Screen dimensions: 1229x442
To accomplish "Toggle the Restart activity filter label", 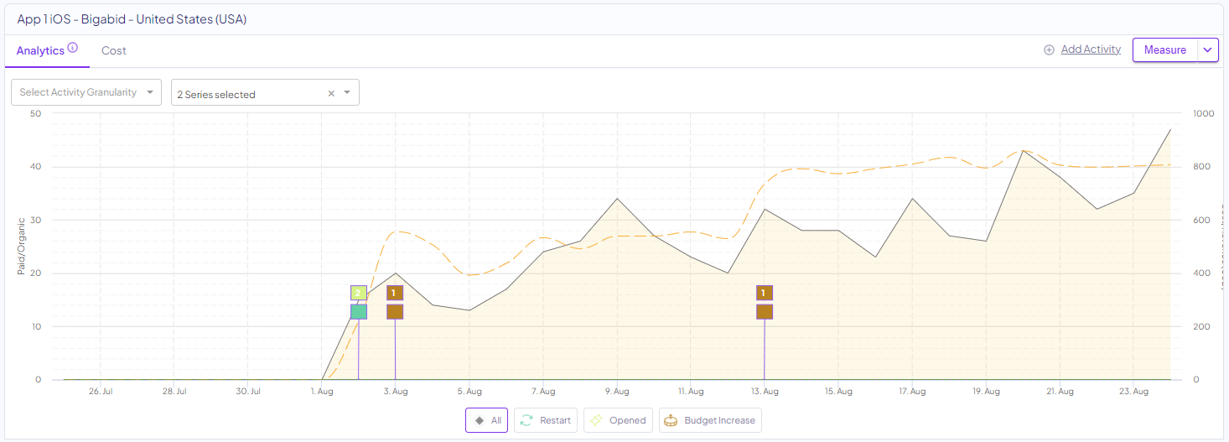I will coord(555,420).
